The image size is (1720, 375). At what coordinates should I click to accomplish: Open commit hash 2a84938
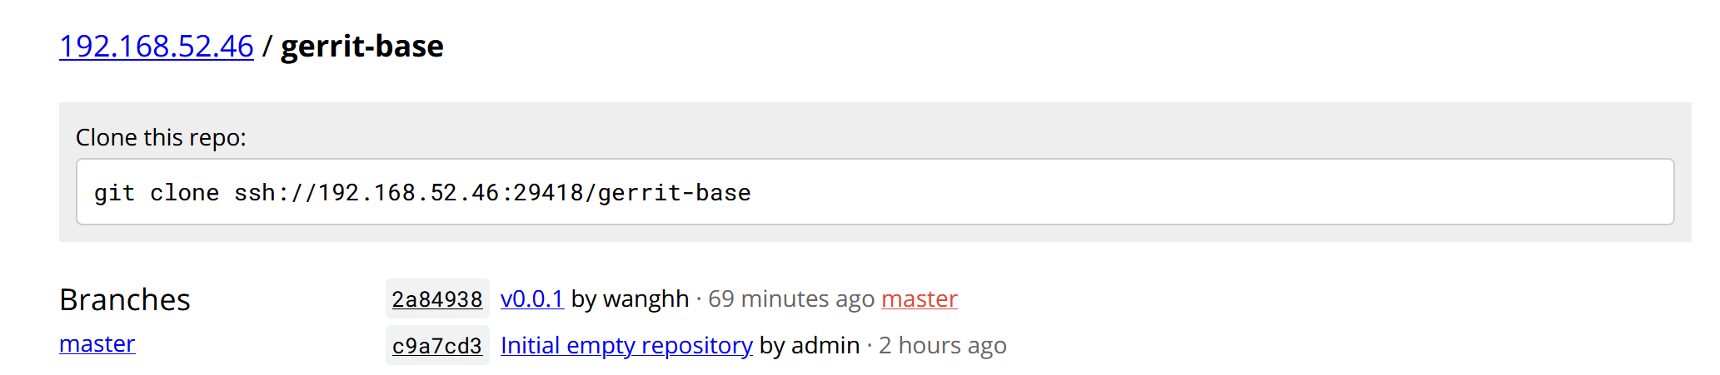tap(437, 299)
